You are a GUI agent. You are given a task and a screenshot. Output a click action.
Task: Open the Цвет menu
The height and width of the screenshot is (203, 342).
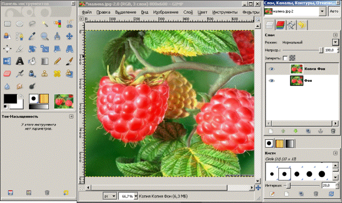[x=202, y=12]
